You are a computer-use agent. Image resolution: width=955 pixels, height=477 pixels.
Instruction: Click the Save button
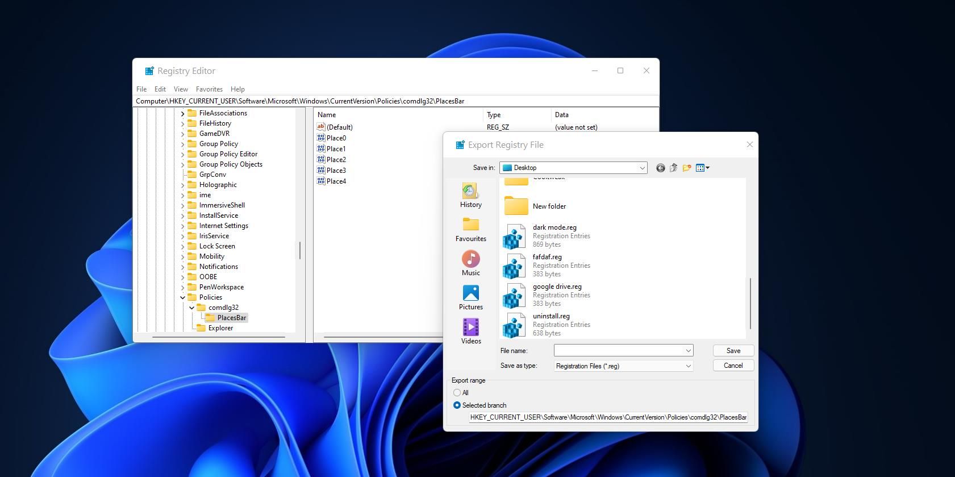pyautogui.click(x=733, y=351)
